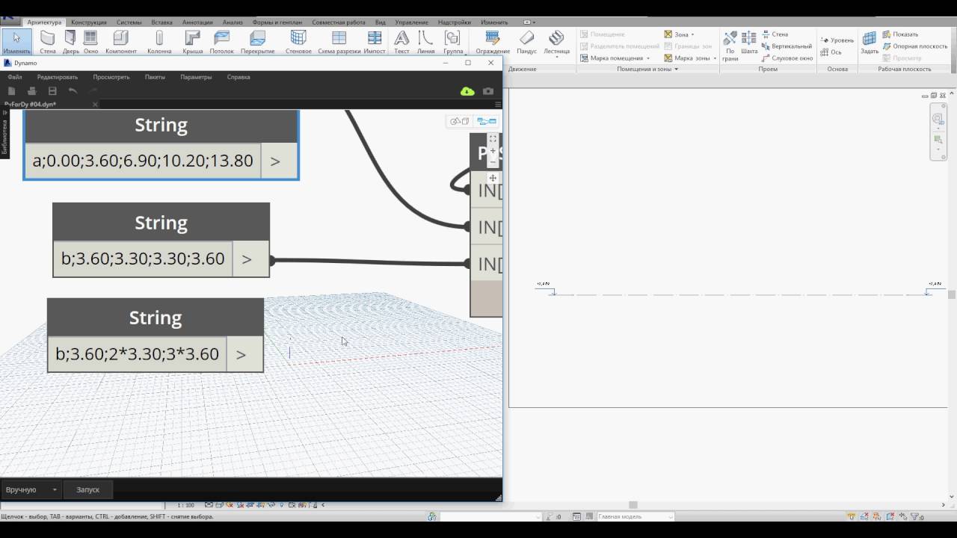Open the Группа dropdown in ribbon
The height and width of the screenshot is (538, 957).
pyautogui.click(x=453, y=42)
